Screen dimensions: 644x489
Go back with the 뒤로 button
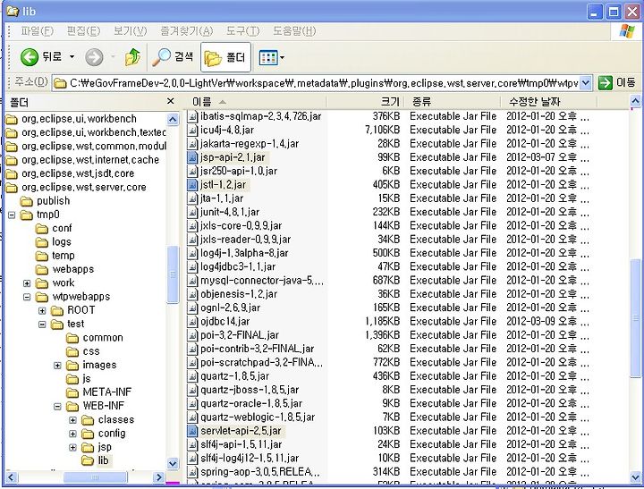(x=40, y=56)
